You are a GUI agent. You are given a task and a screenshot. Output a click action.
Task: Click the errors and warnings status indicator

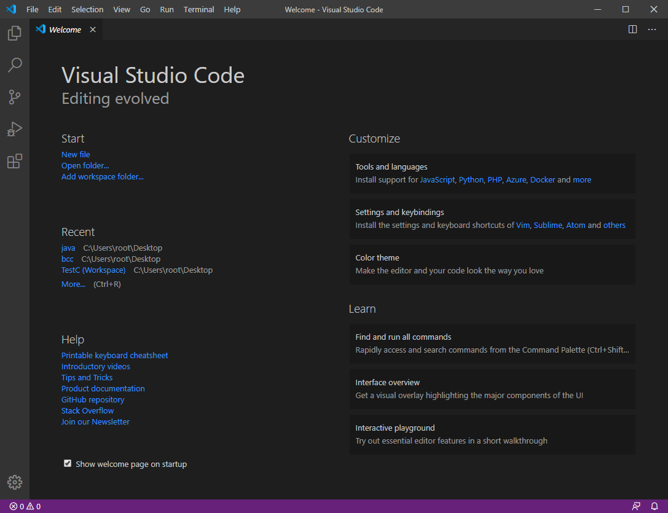25,506
